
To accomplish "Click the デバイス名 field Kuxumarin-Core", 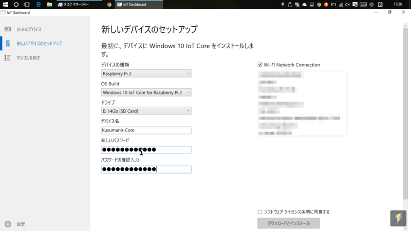I will (146, 130).
